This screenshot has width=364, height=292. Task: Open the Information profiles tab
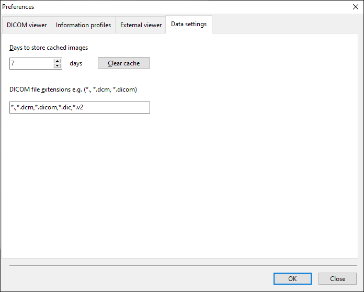(83, 25)
